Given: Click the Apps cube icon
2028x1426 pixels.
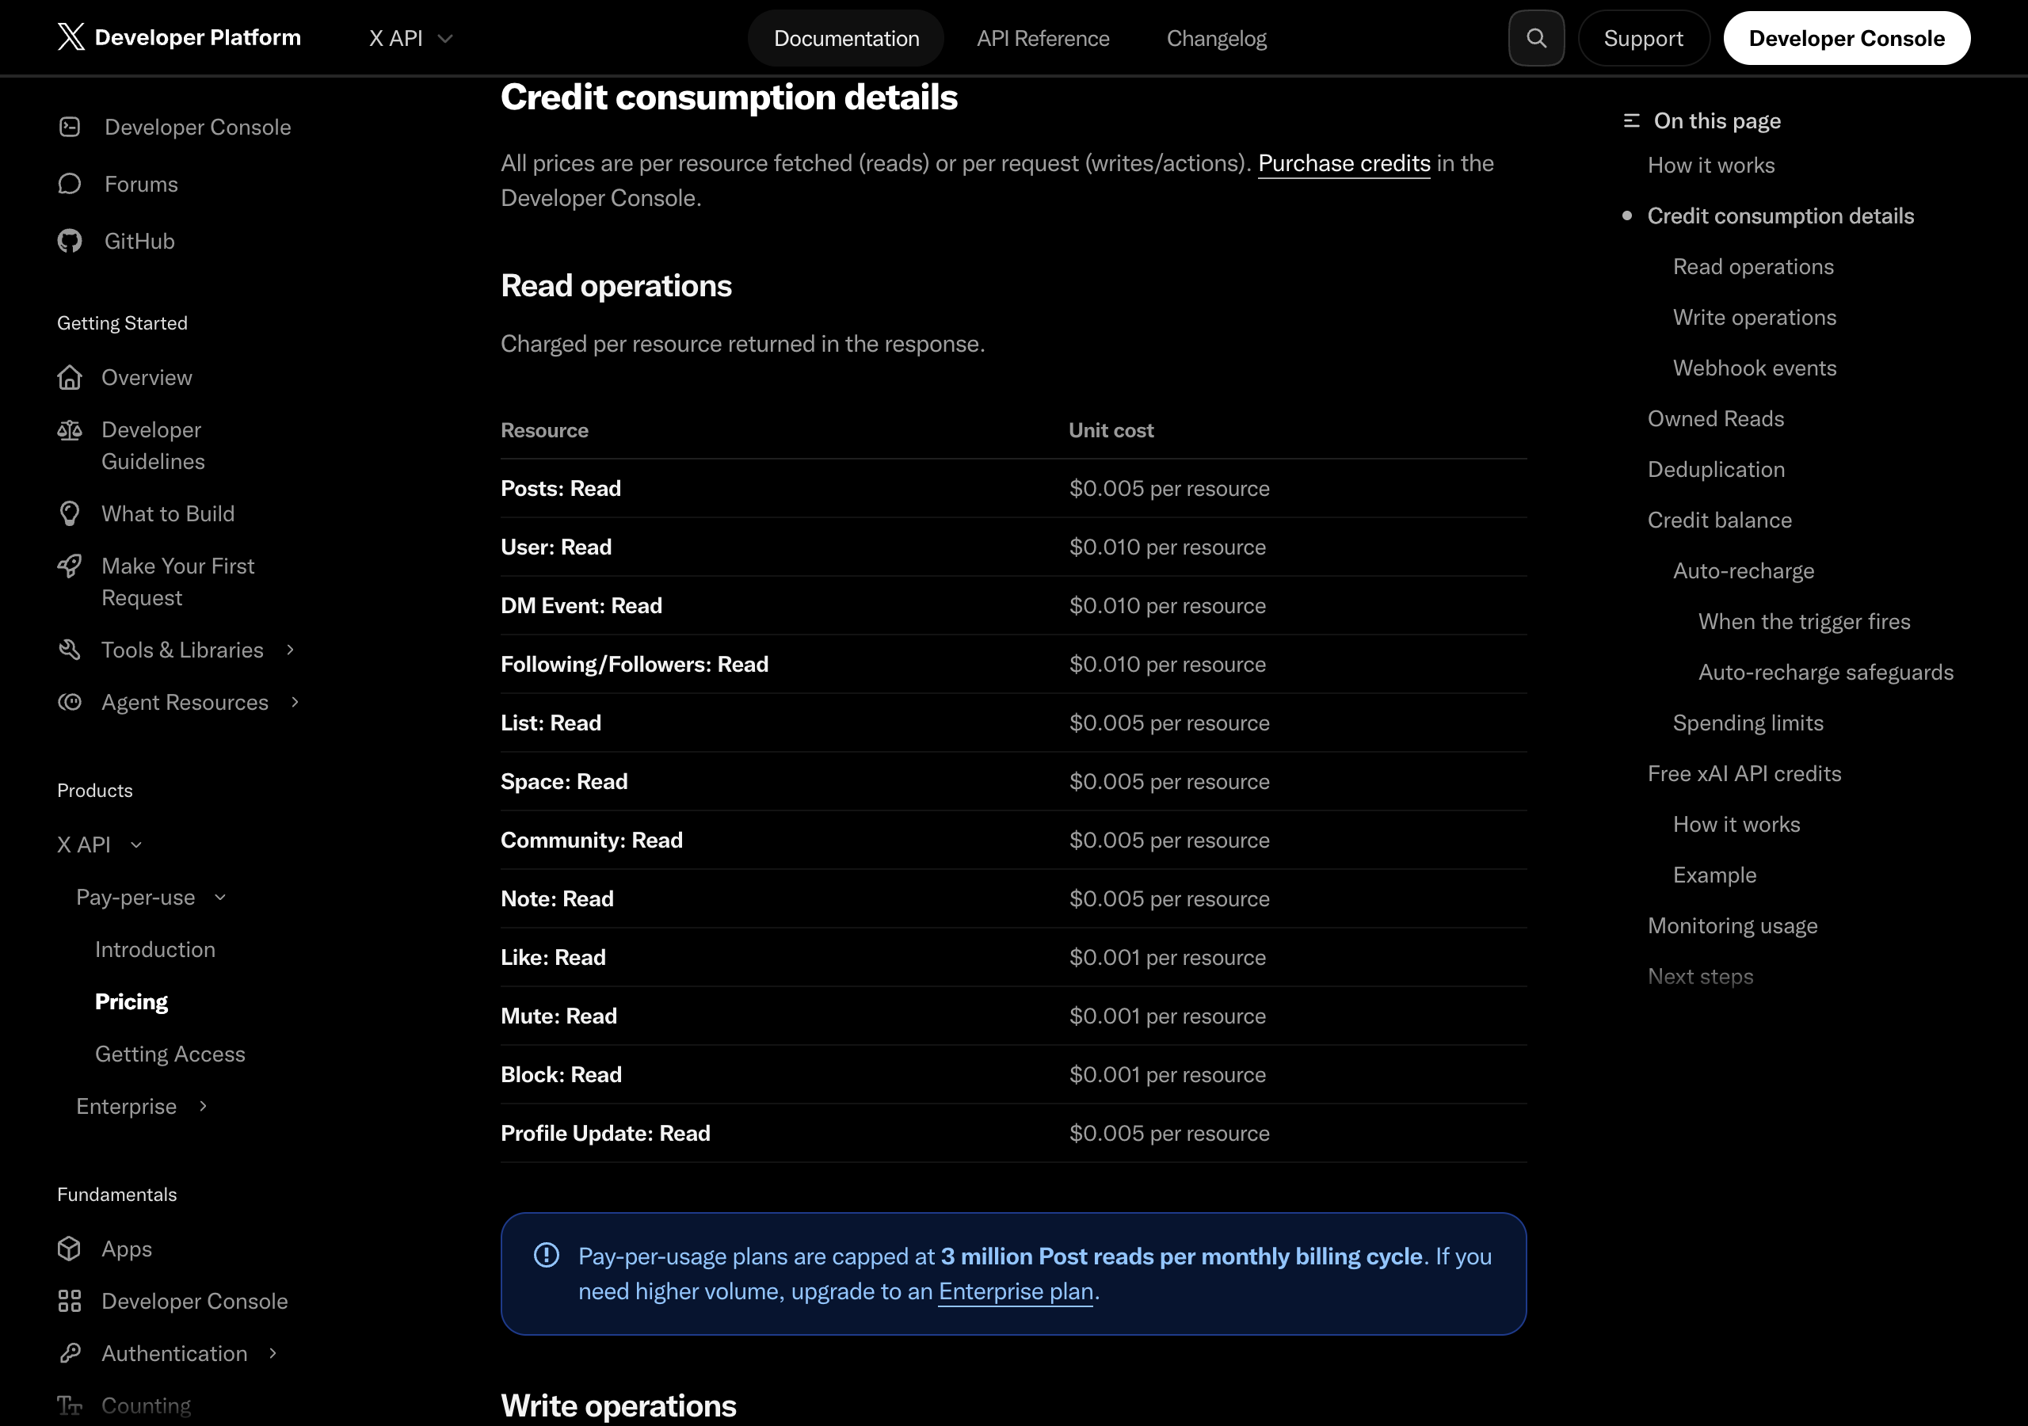Looking at the screenshot, I should 70,1249.
